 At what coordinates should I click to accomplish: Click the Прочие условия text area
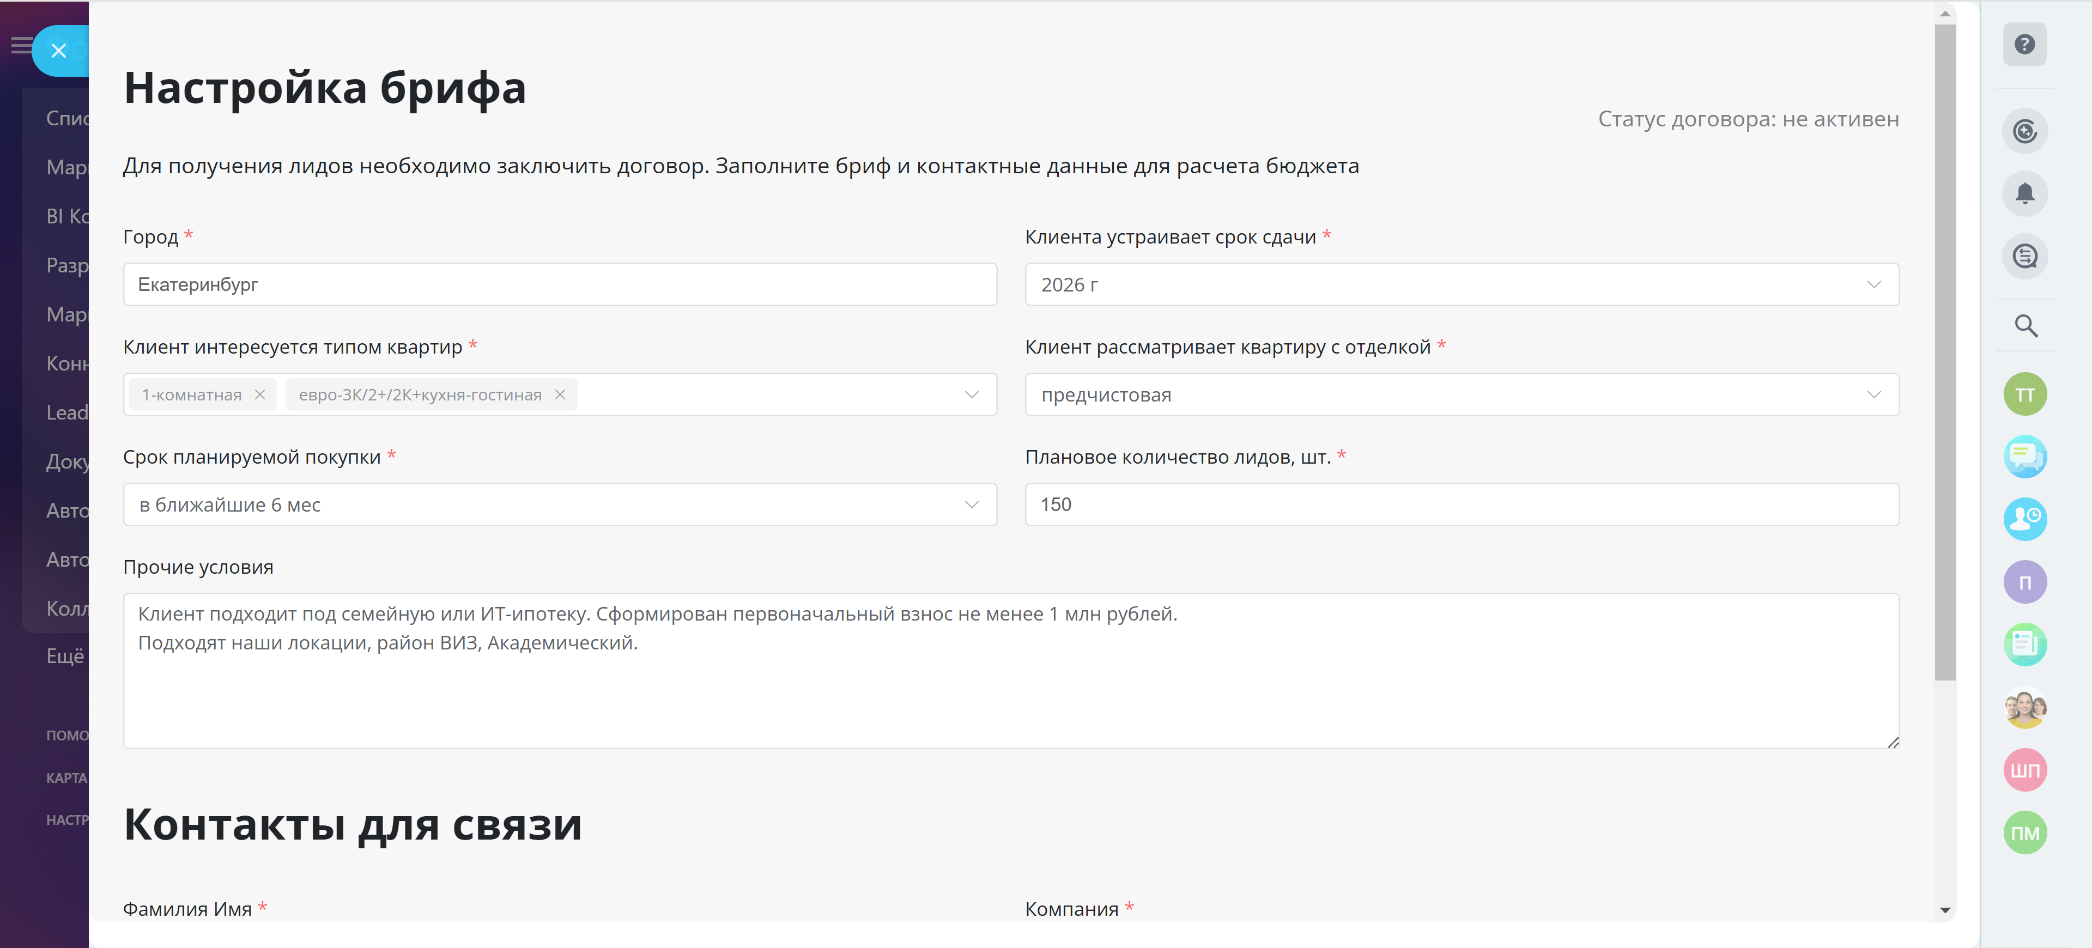[1010, 671]
